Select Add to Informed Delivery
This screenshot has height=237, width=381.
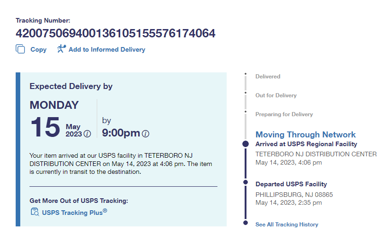click(106, 49)
